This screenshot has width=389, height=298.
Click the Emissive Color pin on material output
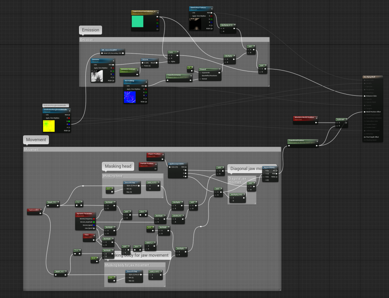pos(365,96)
